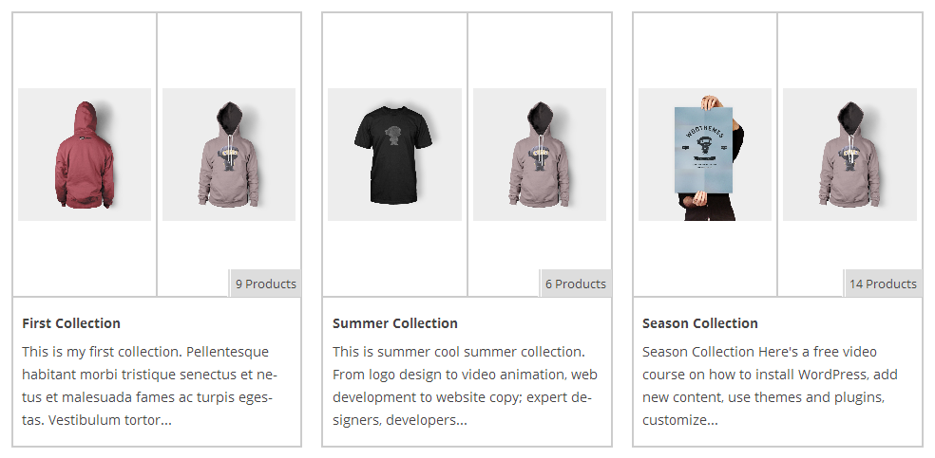Open the hoodie image in First Collection
The image size is (935, 458).
(229, 155)
